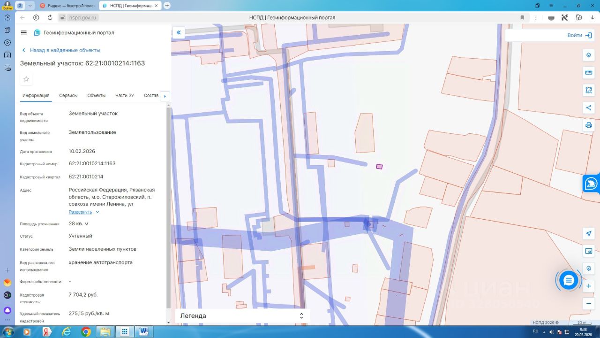Select the cadastral number 62:21:0010214:1163 value

(x=92, y=163)
